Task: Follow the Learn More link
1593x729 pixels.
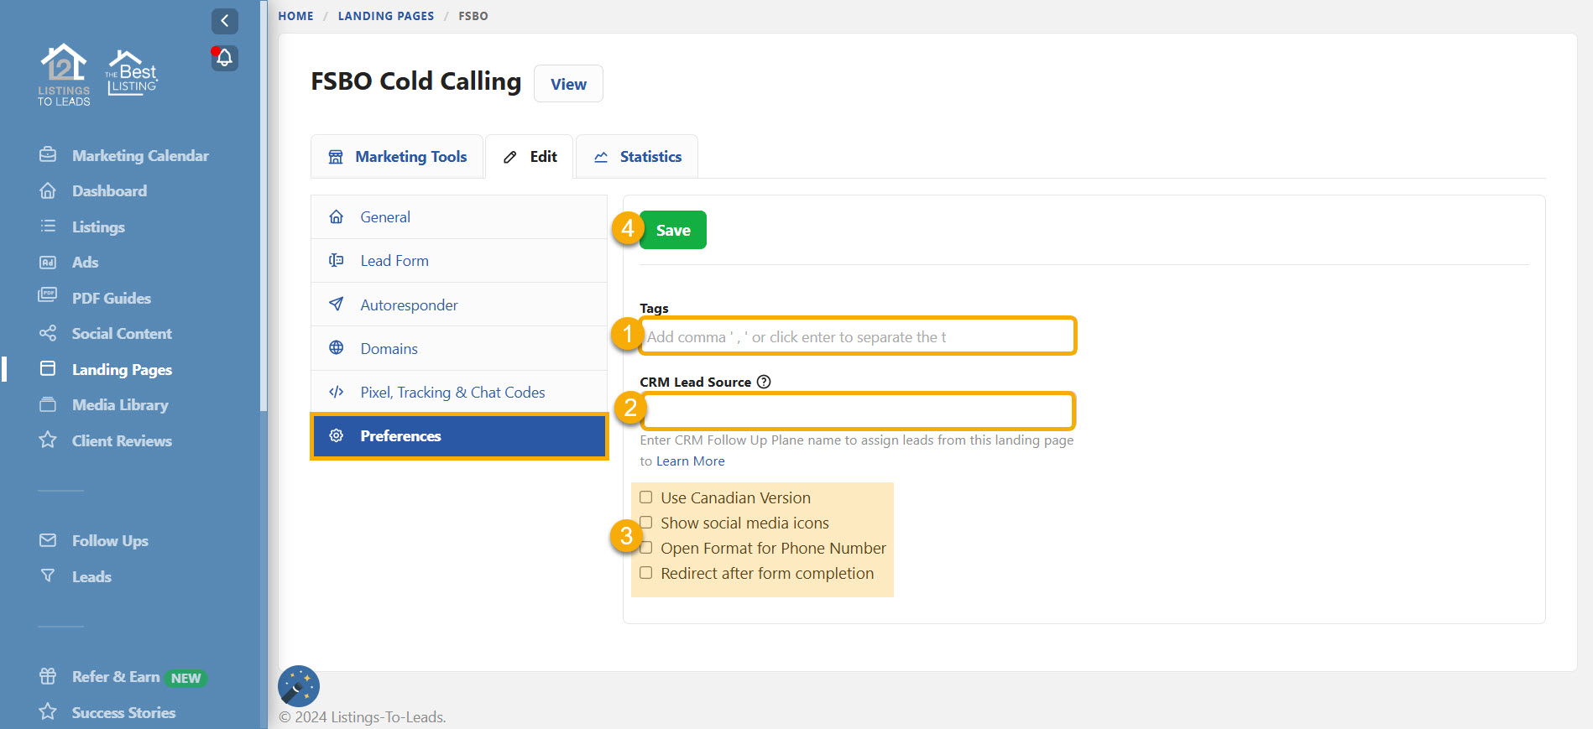Action: (690, 461)
